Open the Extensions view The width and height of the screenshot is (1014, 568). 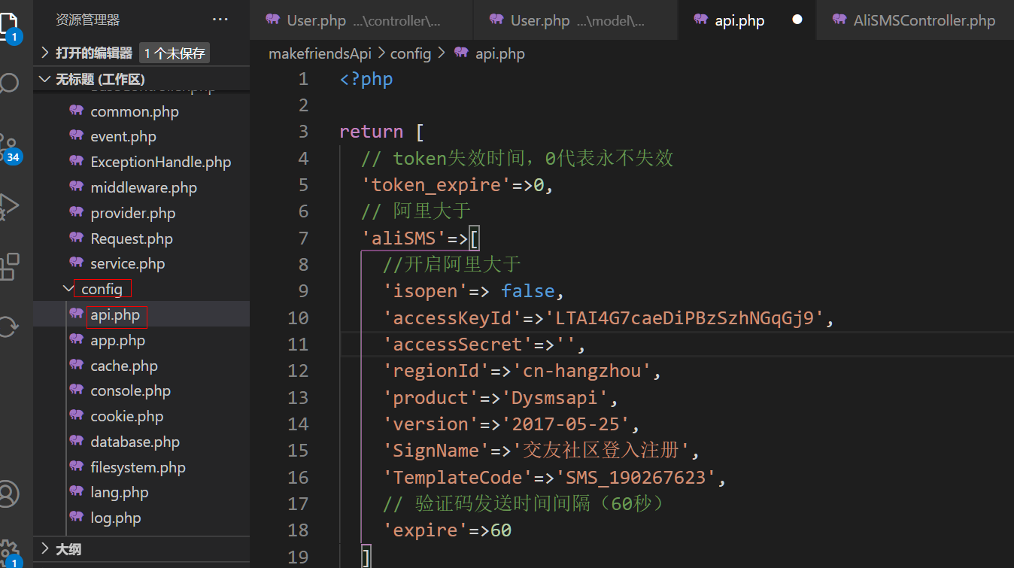9,266
